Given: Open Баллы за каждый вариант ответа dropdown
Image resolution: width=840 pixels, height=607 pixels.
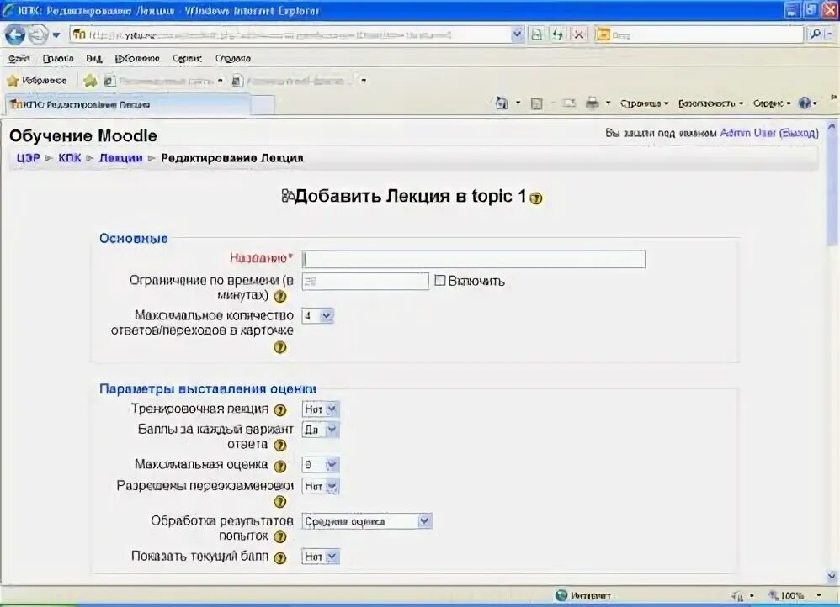Looking at the screenshot, I should coord(321,430).
